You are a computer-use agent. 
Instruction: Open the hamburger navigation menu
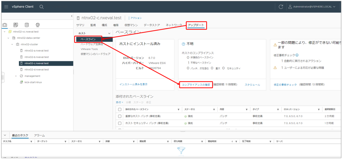coord(7,7)
